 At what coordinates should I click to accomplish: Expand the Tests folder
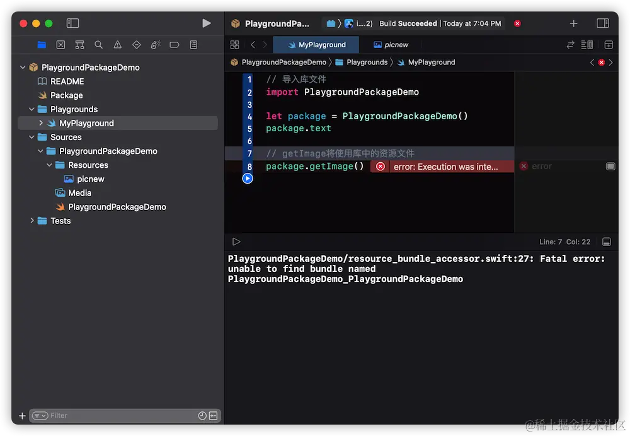(31, 221)
